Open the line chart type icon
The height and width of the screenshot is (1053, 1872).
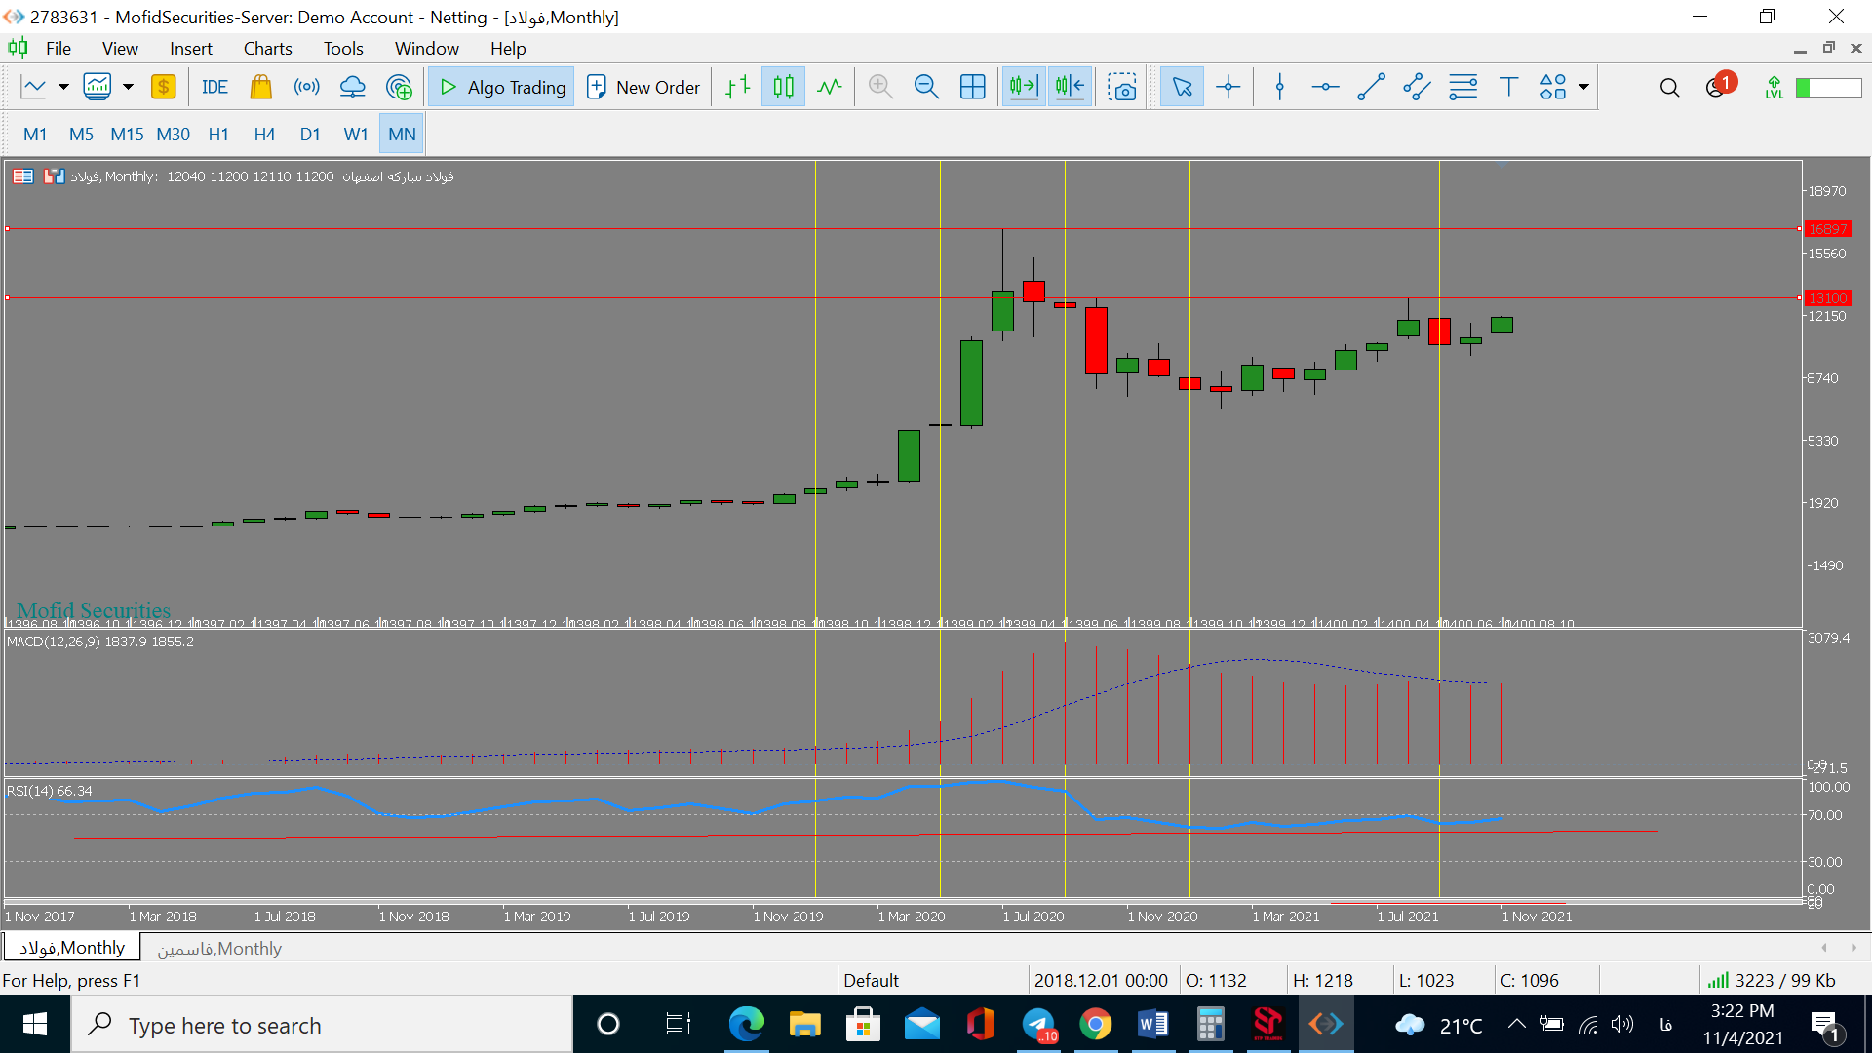click(x=34, y=87)
